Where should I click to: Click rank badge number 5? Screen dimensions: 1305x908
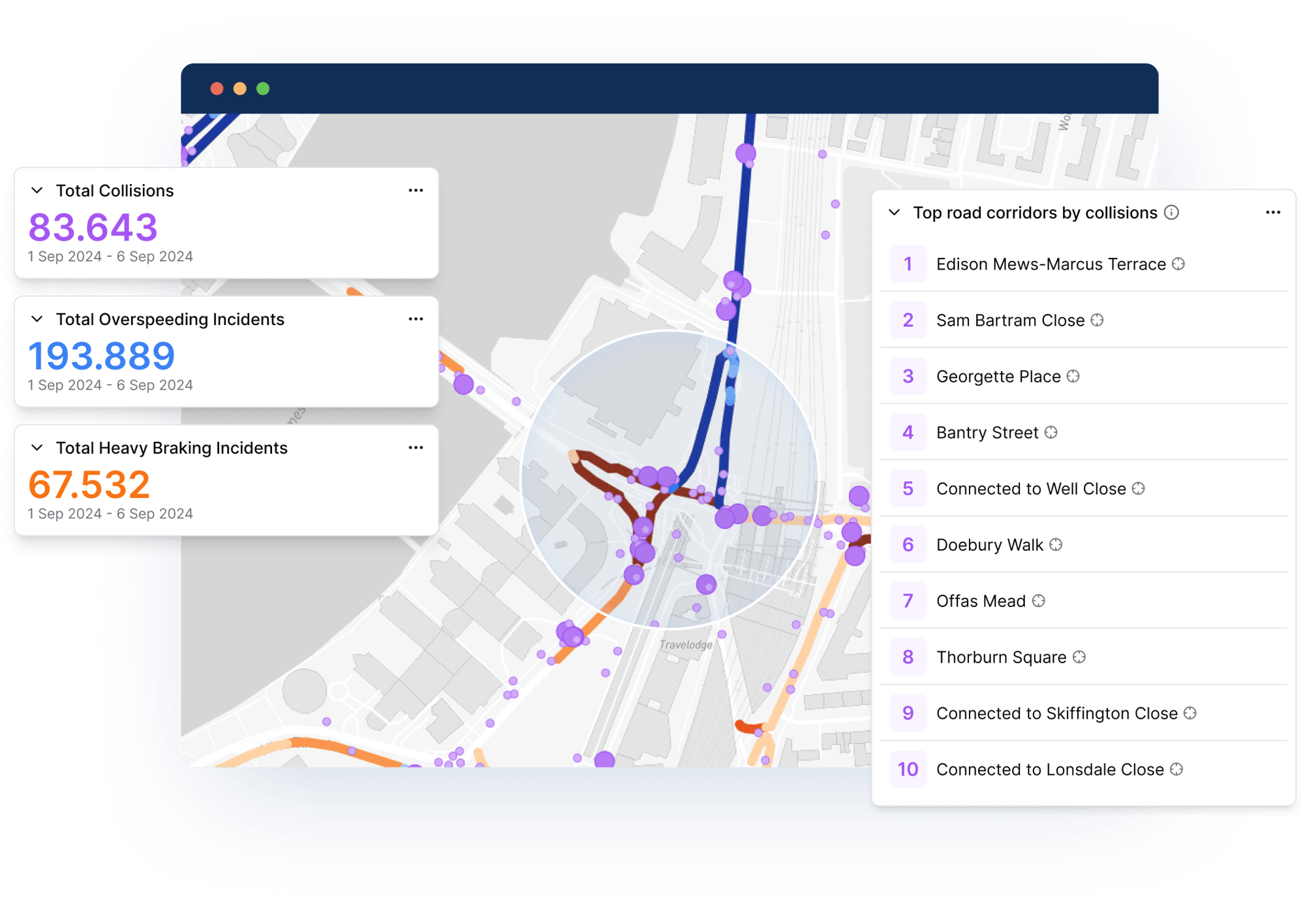point(908,489)
